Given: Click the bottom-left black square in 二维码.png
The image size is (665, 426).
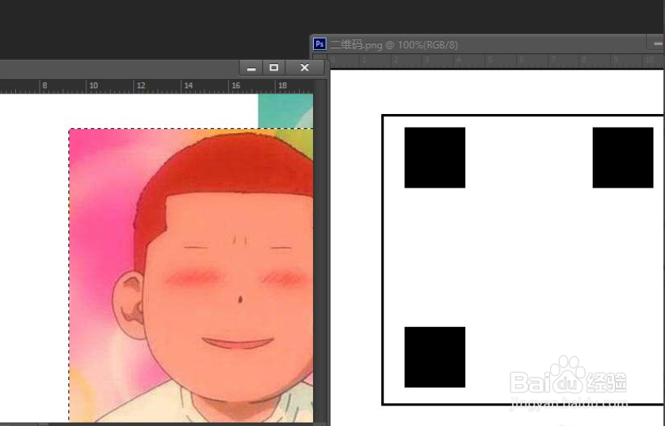Looking at the screenshot, I should pos(434,357).
